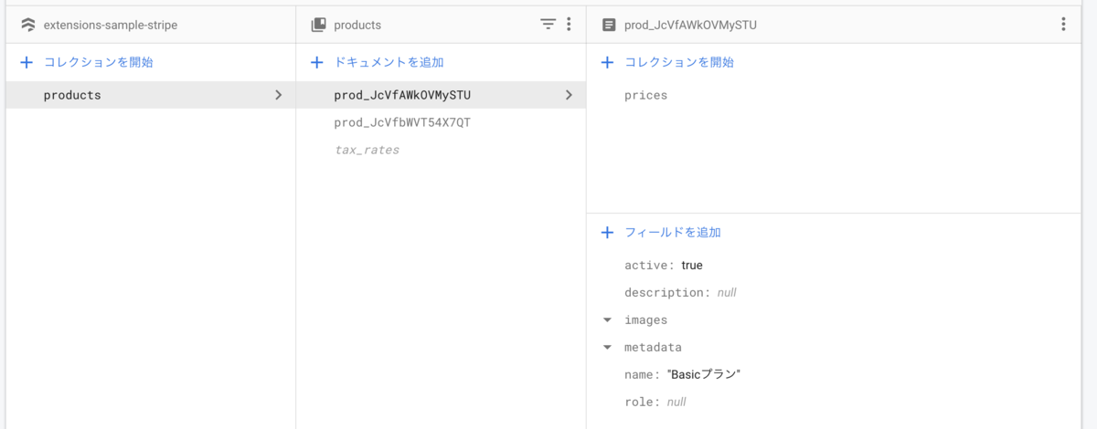Click the plus icon for コレクションを開始 in root column
Viewport: 1097px width, 429px height.
tap(27, 62)
